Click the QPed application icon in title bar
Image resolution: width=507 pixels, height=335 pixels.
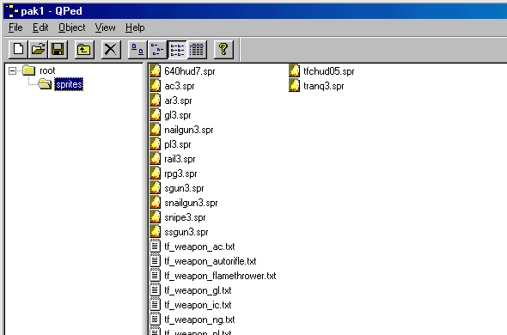[x=12, y=11]
